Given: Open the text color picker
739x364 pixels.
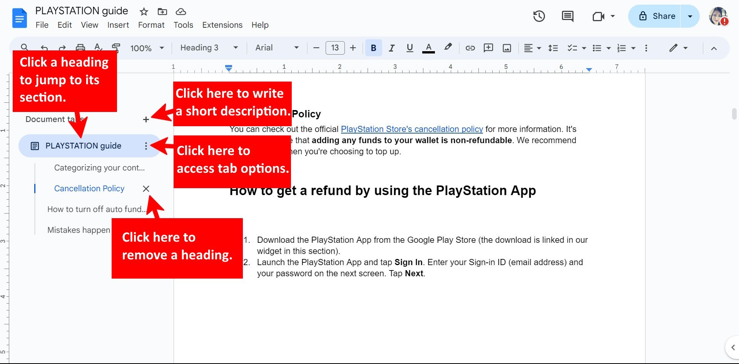Looking at the screenshot, I should tap(428, 48).
